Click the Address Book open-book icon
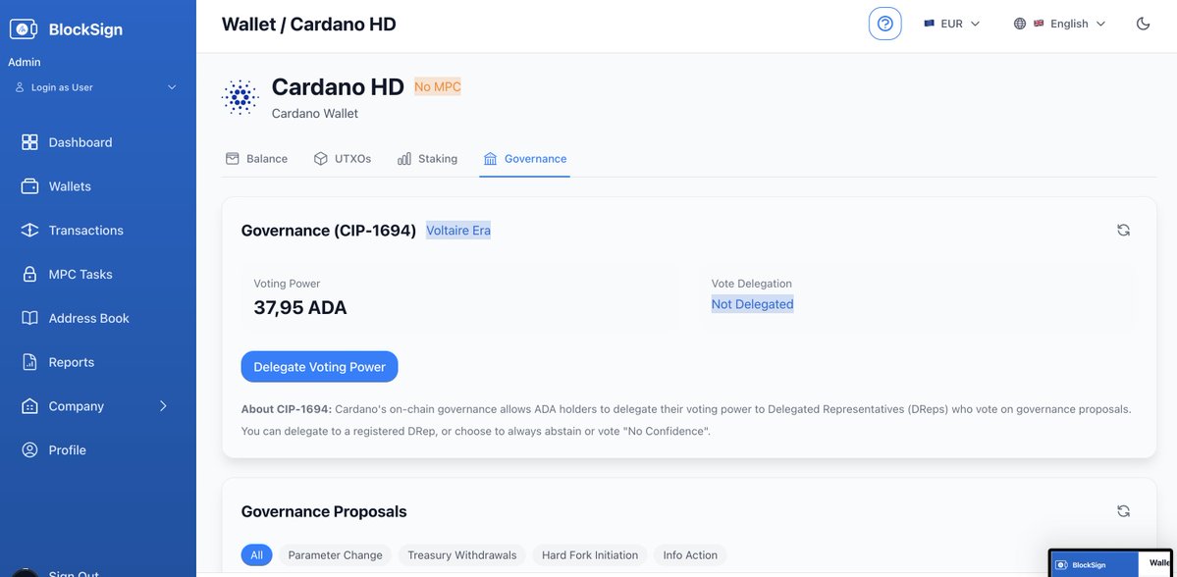1177x577 pixels. point(29,318)
